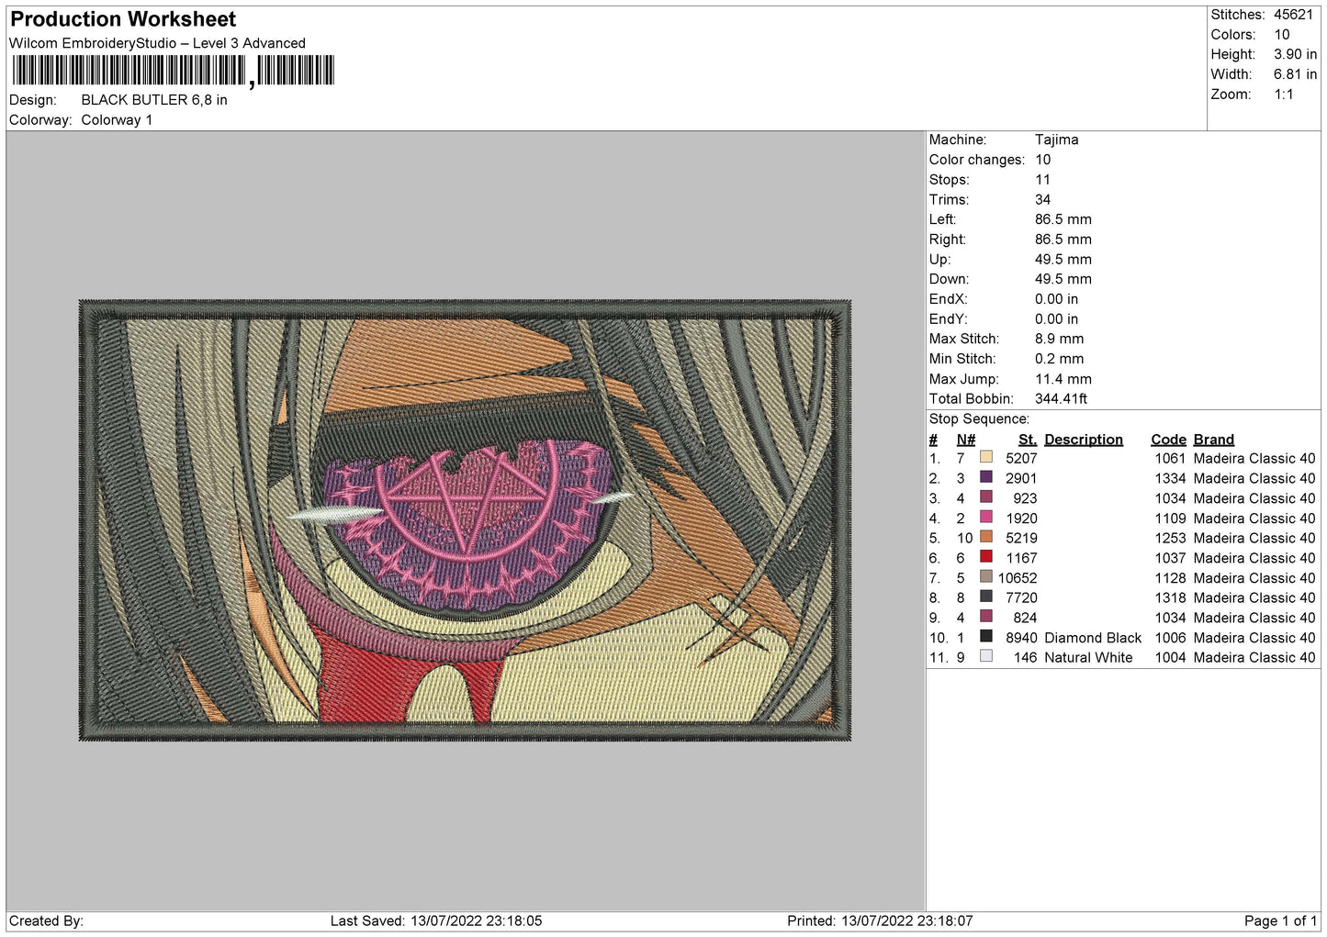Click the Trims value 34

(1042, 199)
